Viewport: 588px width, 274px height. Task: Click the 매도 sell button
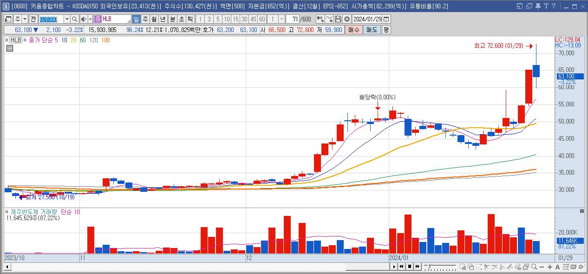pos(372,30)
